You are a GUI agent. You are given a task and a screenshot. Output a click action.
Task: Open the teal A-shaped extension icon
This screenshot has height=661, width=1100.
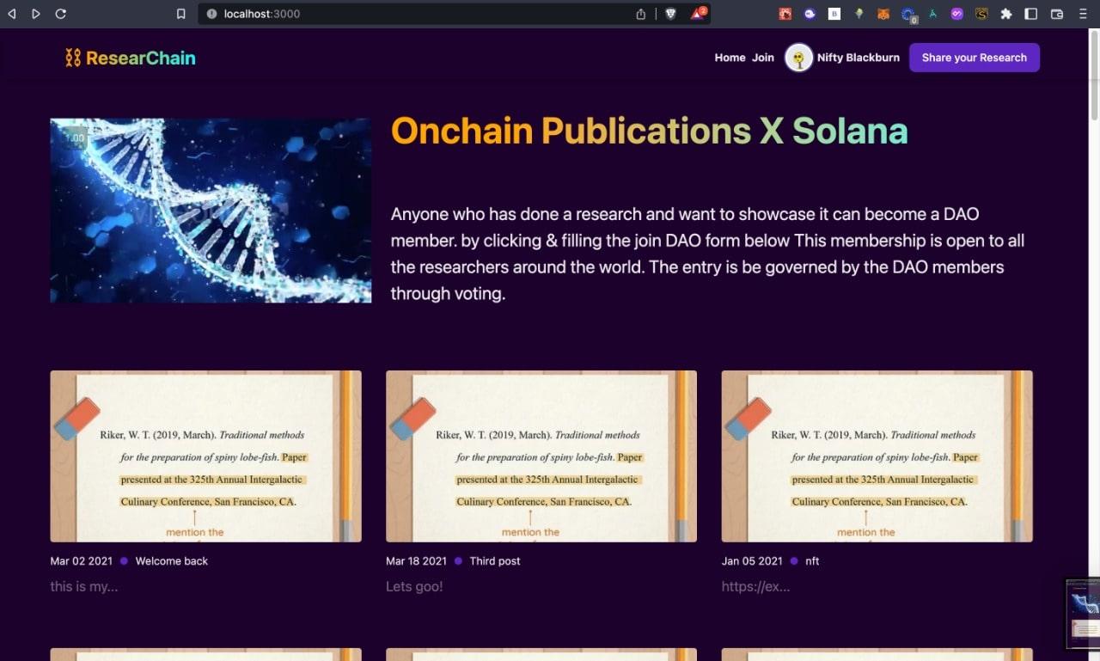tap(932, 14)
